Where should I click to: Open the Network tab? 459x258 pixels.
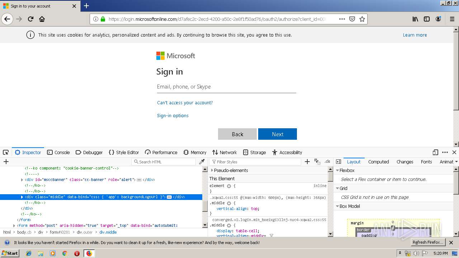224,152
